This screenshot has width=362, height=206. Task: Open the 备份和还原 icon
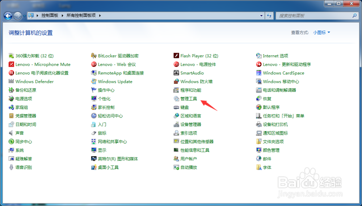11,90
